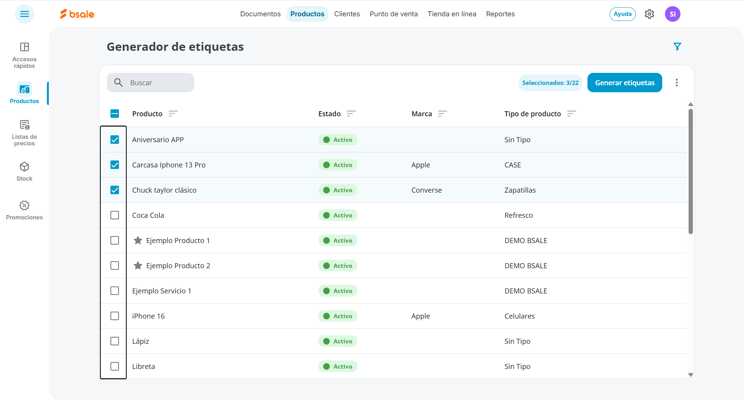Click the Apple brand for iPhone 16

point(421,316)
